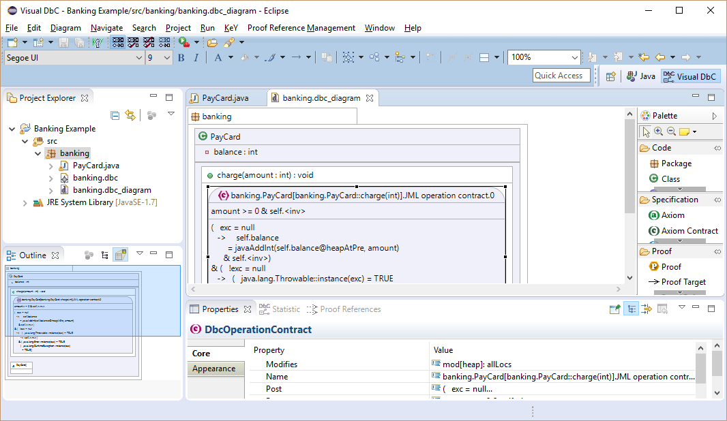
Task: Switch to the Statistic tab
Action: click(x=280, y=309)
